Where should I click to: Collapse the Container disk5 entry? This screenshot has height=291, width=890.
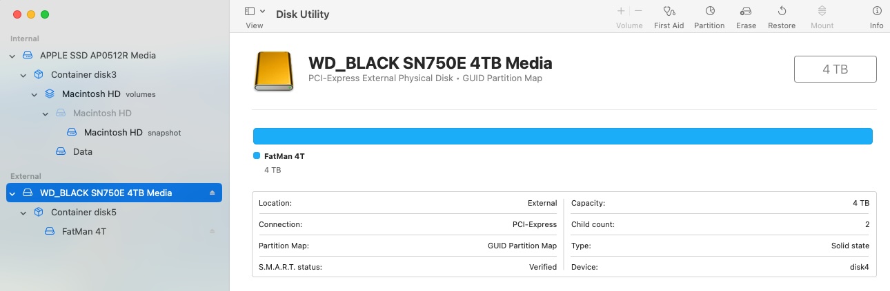click(x=23, y=213)
